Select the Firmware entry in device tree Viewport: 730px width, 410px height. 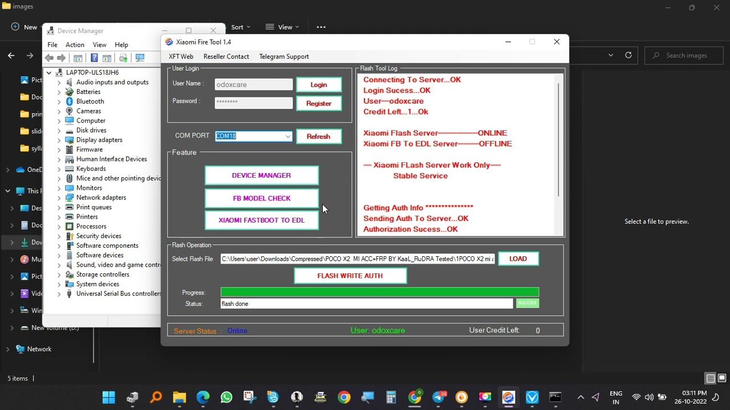click(x=90, y=150)
